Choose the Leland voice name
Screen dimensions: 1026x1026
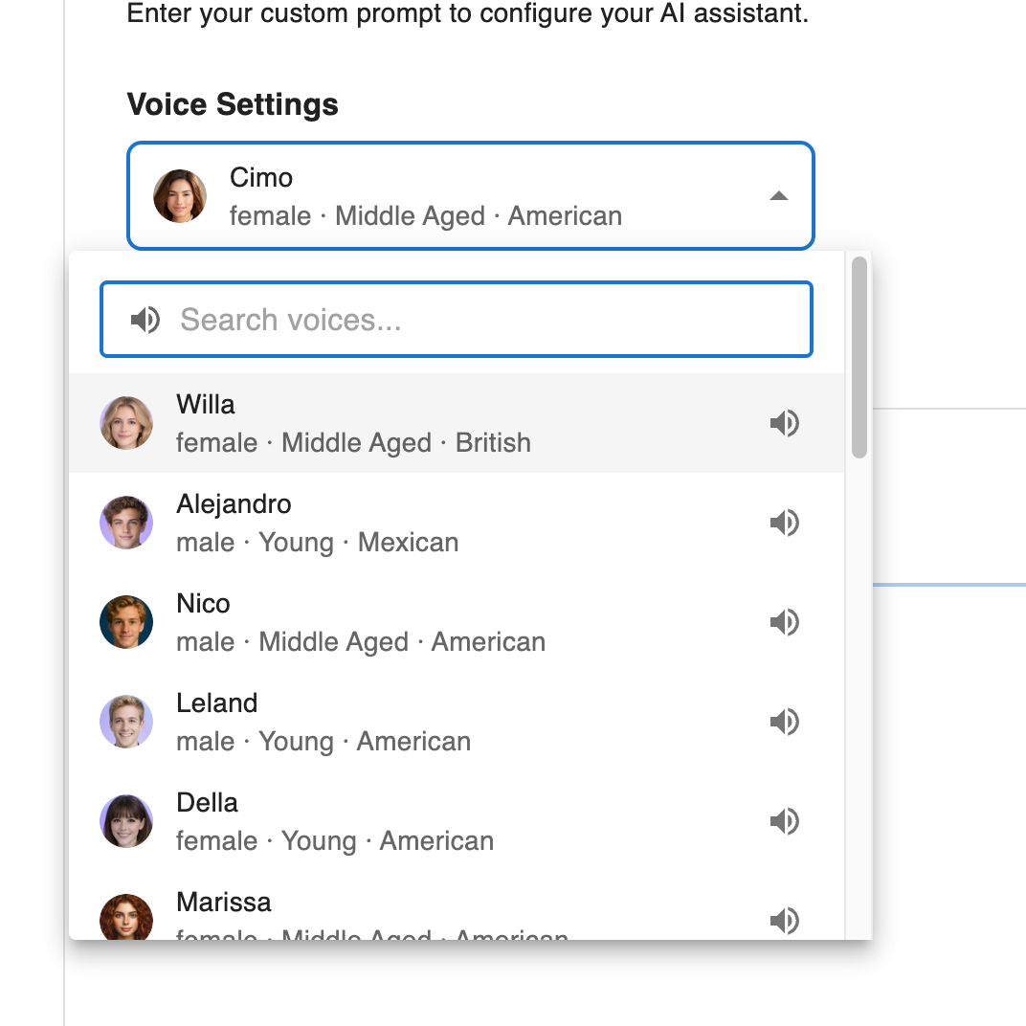(217, 703)
